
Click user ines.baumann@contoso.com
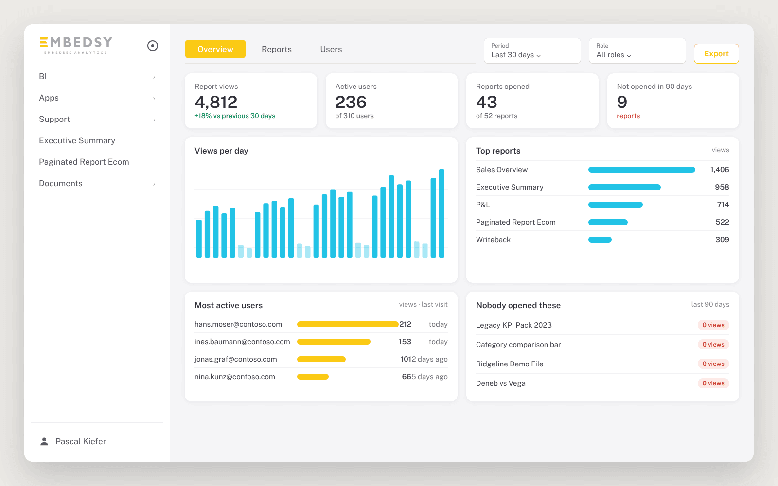click(x=242, y=342)
